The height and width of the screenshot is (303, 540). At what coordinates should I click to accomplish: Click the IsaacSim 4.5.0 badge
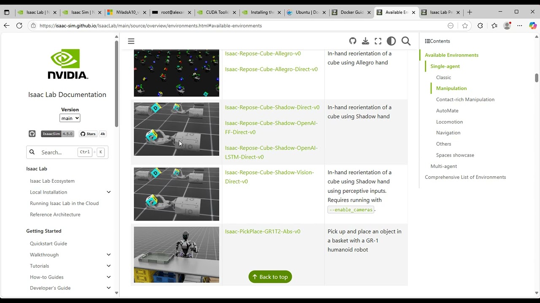[58, 134]
